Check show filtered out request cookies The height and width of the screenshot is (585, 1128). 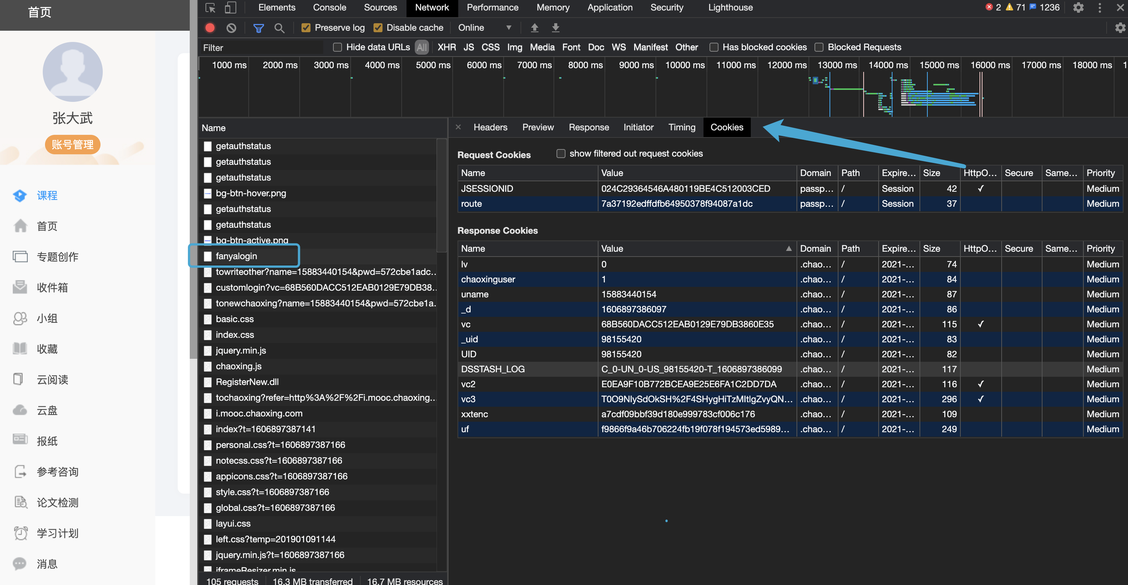[561, 154]
